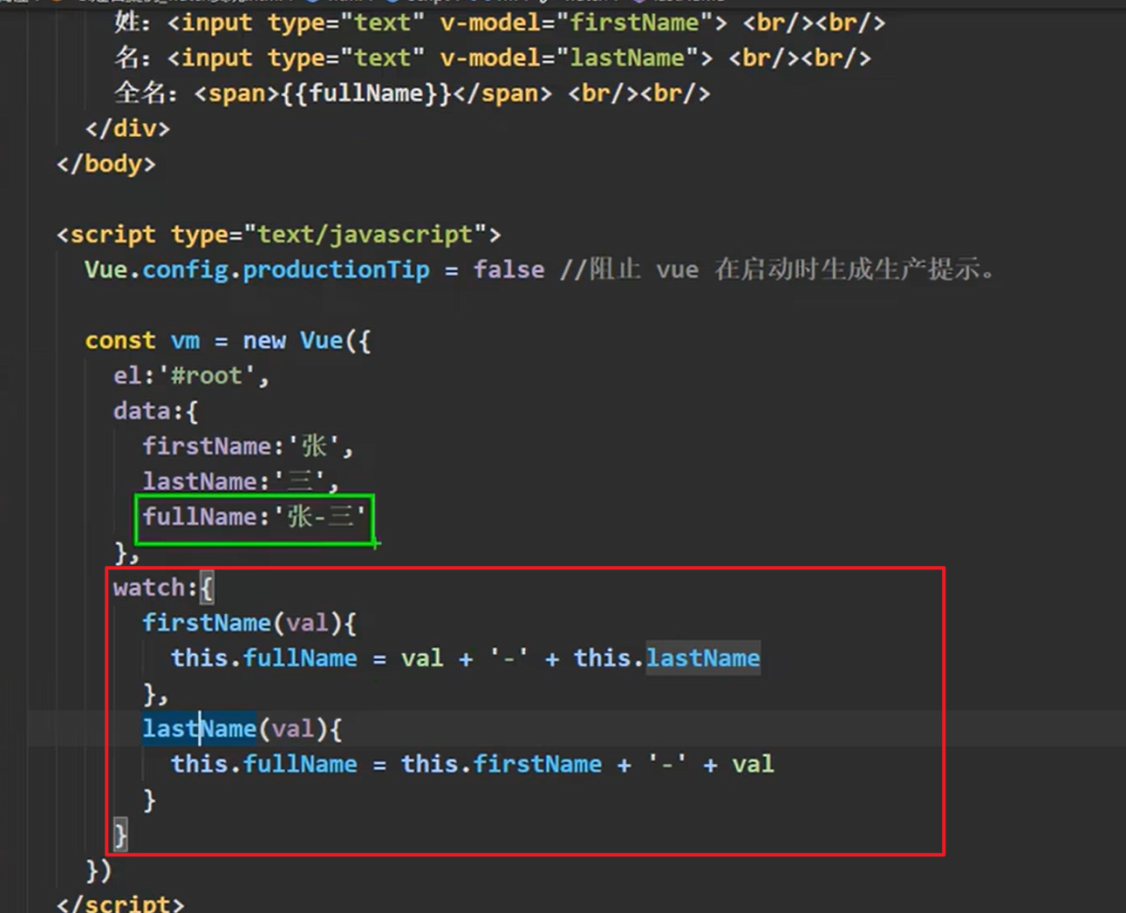The width and height of the screenshot is (1126, 913).
Task: Click {{fullName}} inside the span tag
Action: [366, 93]
